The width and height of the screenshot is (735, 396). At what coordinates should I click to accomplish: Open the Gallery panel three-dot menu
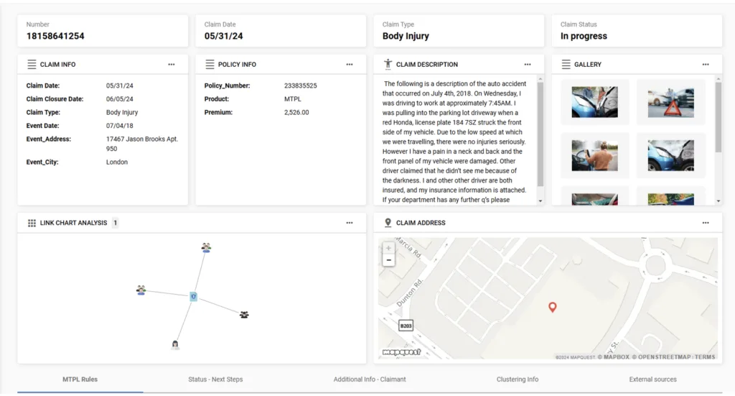coord(706,64)
